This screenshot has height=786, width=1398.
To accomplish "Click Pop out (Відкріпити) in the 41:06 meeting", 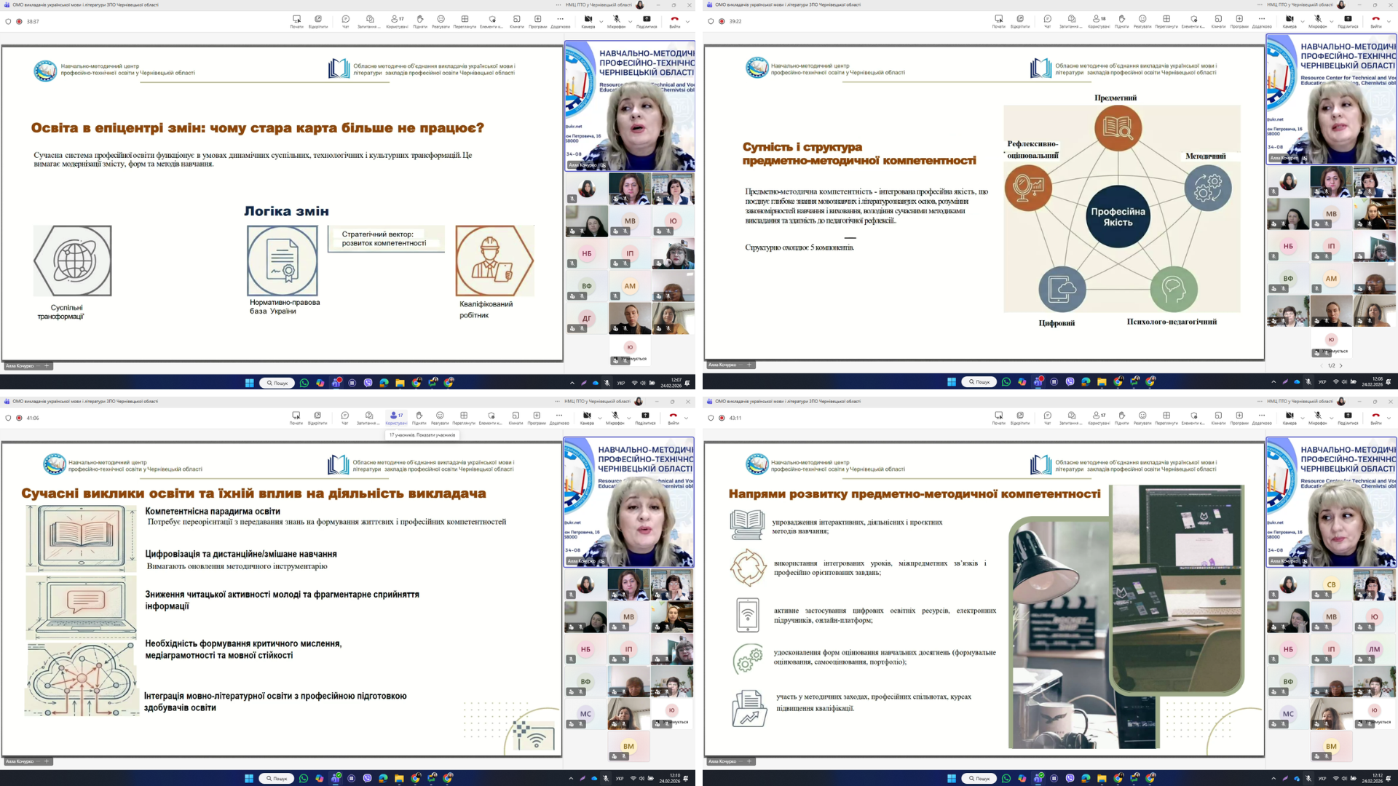I will [317, 418].
